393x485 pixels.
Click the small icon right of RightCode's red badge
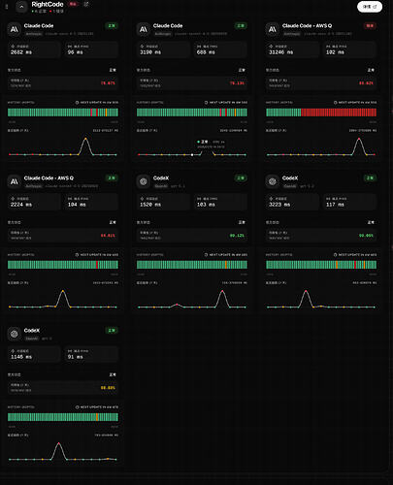pos(86,4)
